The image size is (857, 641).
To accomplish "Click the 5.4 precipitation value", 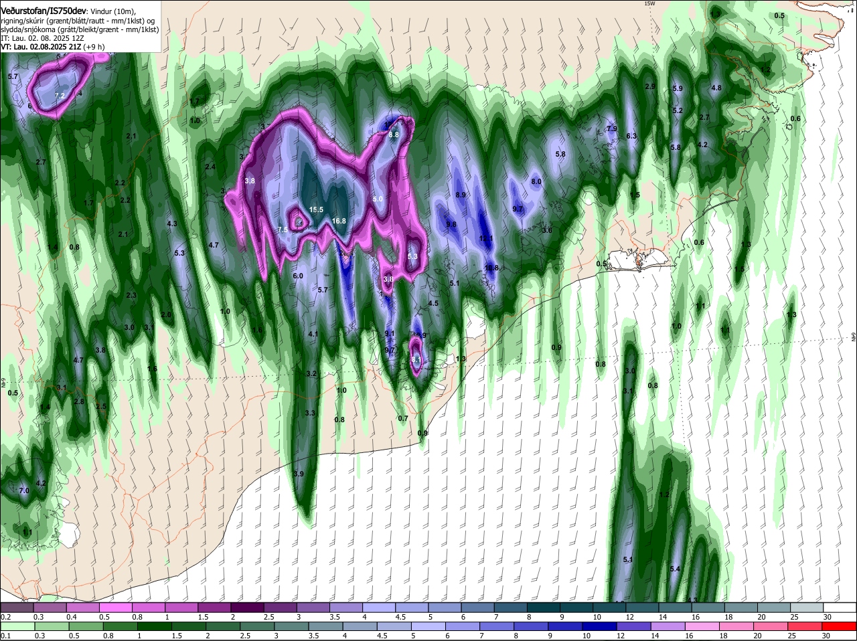I will pyautogui.click(x=675, y=569).
